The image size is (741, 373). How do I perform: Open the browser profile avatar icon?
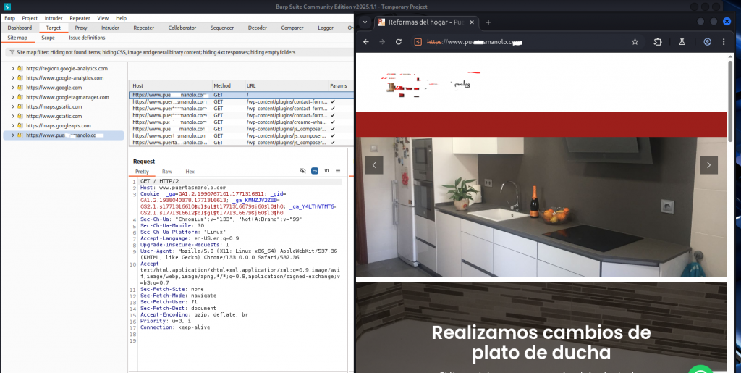[x=707, y=42]
